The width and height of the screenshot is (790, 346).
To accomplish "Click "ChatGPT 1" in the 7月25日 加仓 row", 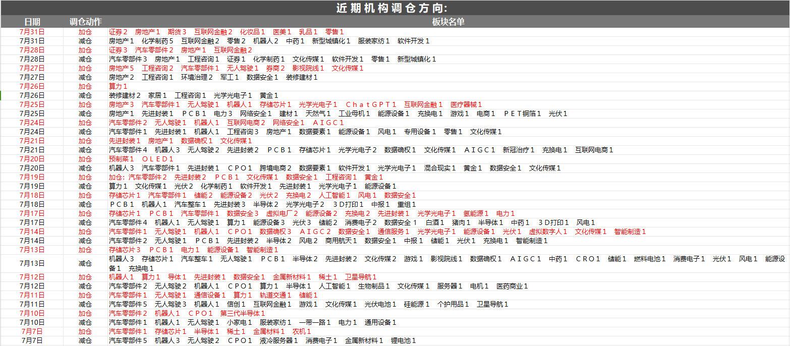I will tap(371, 104).
